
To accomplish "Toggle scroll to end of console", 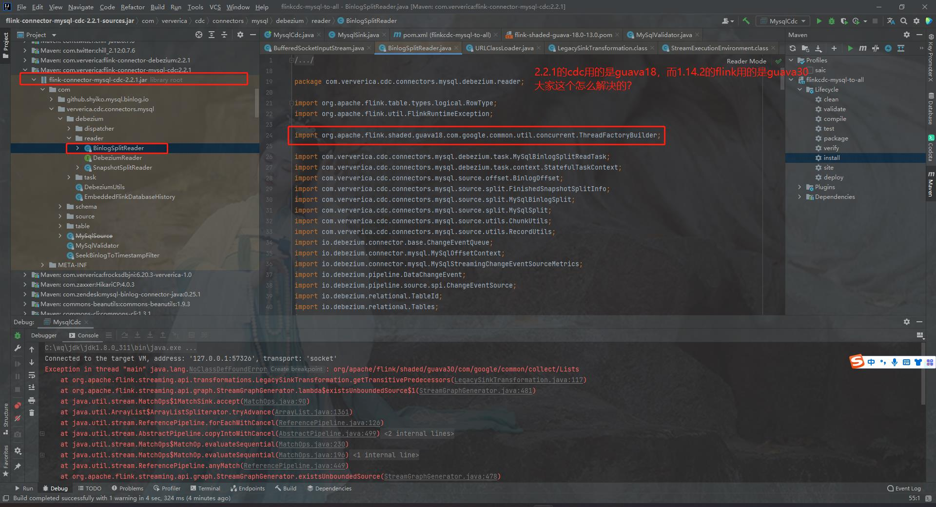I will click(32, 388).
